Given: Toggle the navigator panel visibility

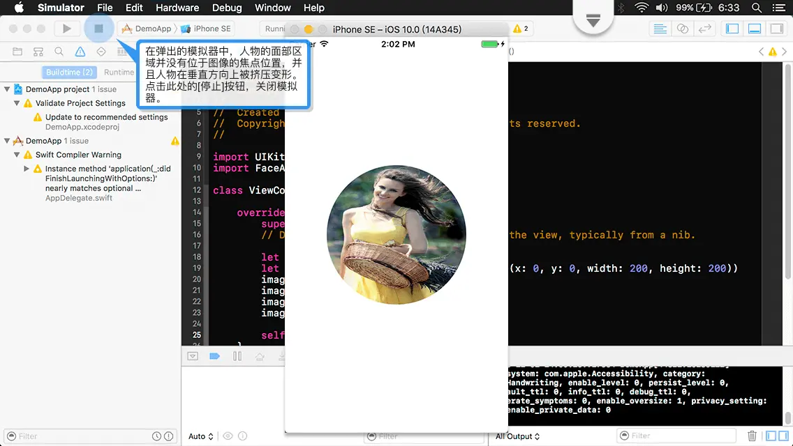Looking at the screenshot, I should 732,29.
